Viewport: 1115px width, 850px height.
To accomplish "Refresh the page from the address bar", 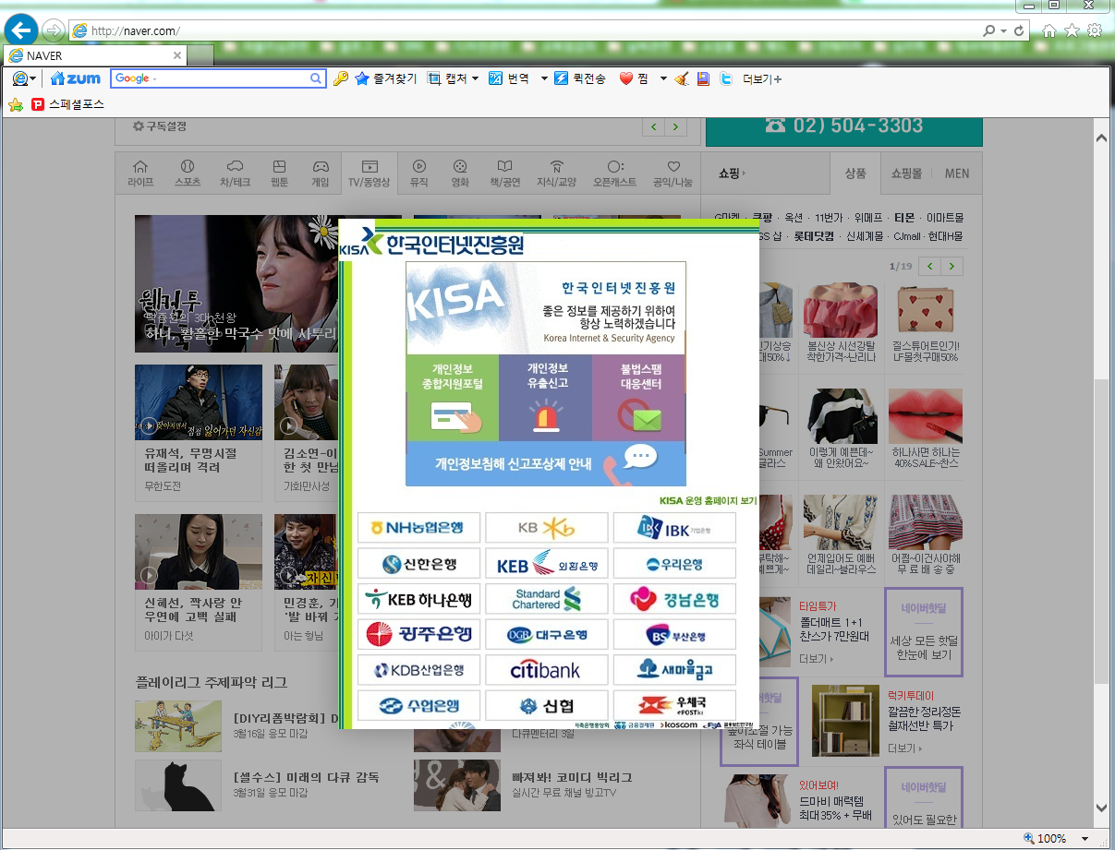I will [1019, 30].
